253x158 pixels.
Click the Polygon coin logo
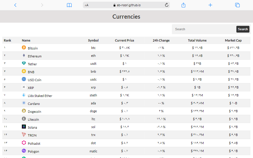(x=24, y=151)
